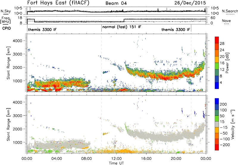Click the 'normal (fast) 151 IF' label
The width and height of the screenshot is (238, 165).
122,27
